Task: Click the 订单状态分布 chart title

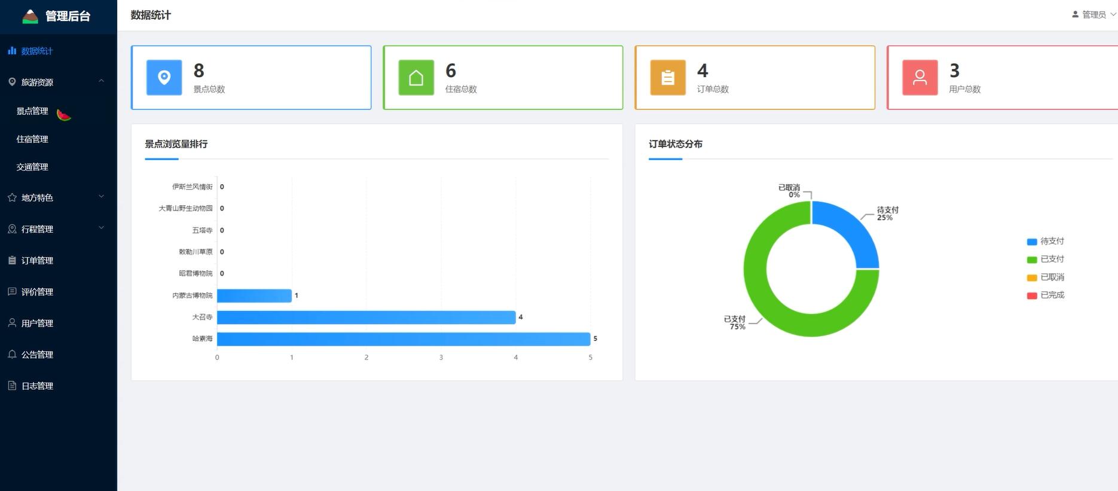Action: 676,144
